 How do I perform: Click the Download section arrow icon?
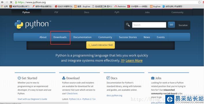64,78
